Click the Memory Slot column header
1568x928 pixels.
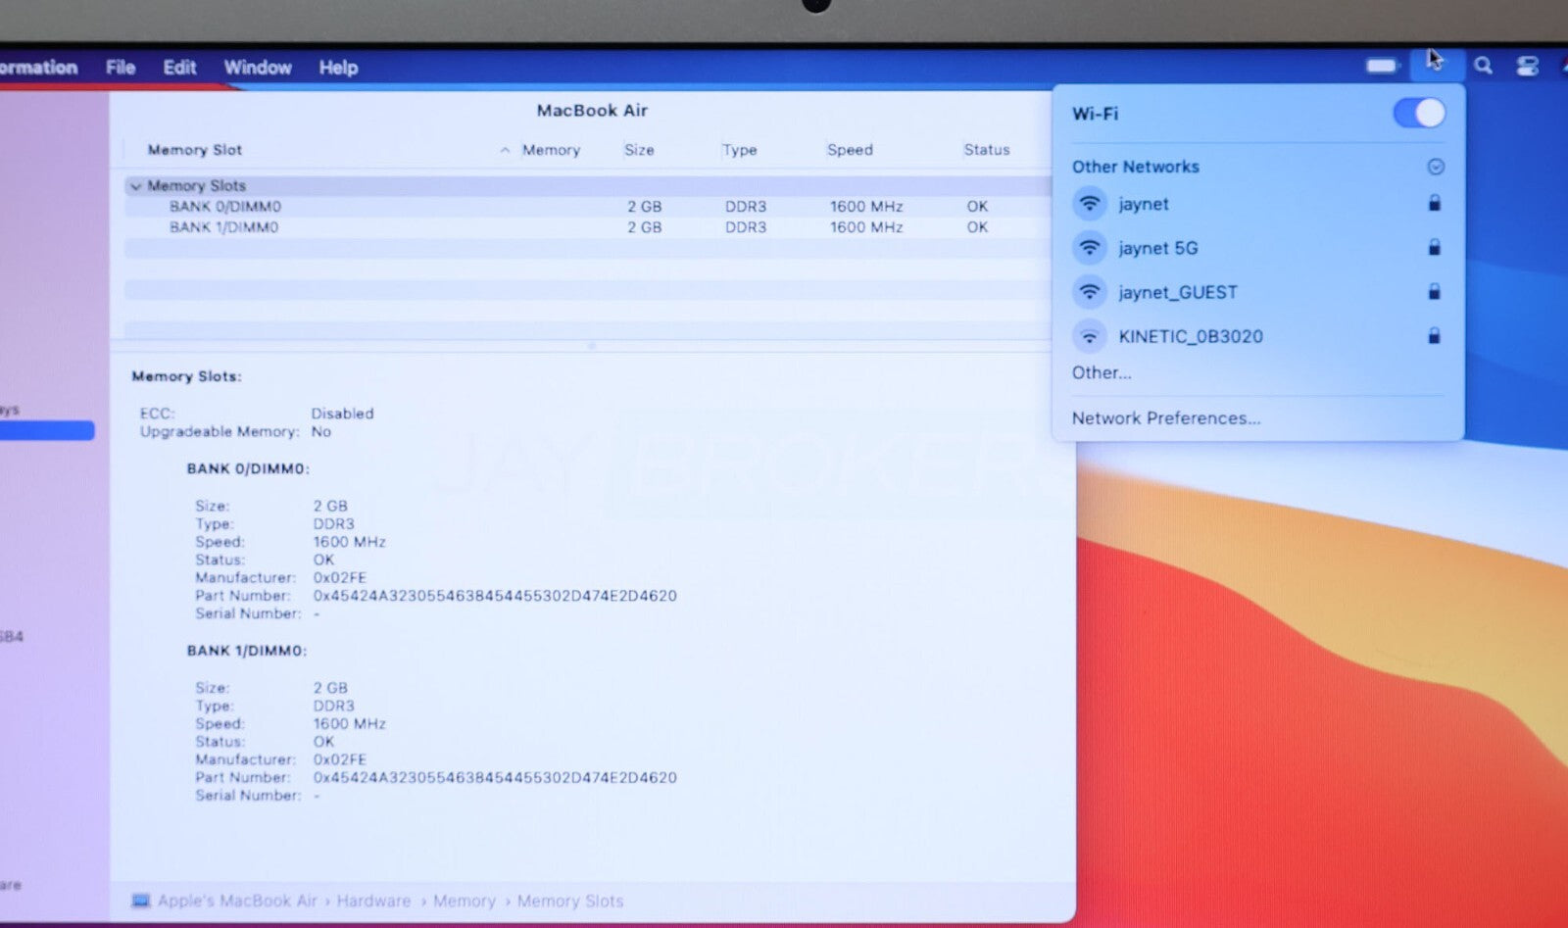(x=194, y=150)
